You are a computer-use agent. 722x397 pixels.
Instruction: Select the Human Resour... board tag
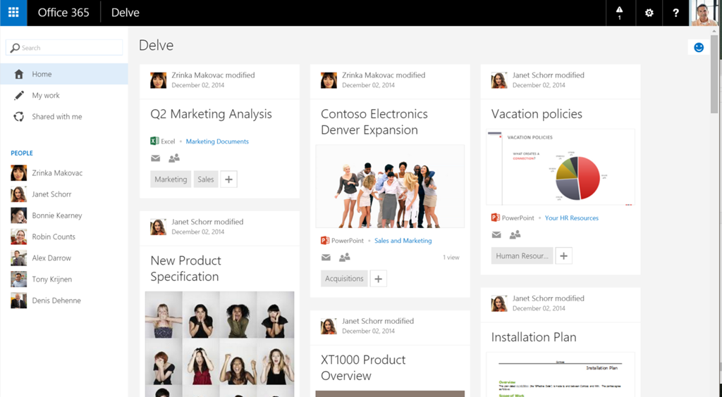pos(522,256)
